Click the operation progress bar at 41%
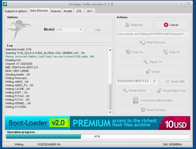Viewport: 196px width, 149px height. 97,136
